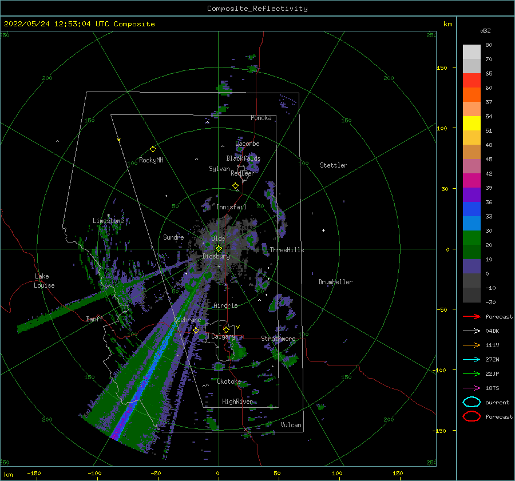
Task: Click the yellow diamond marker near Cochrane
Action: tap(196, 331)
